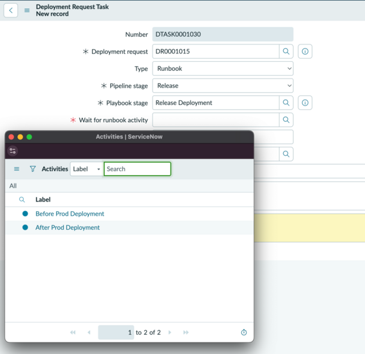Viewport: 365px width, 354px height.
Task: Go to the first page of Activities
Action: (73, 332)
